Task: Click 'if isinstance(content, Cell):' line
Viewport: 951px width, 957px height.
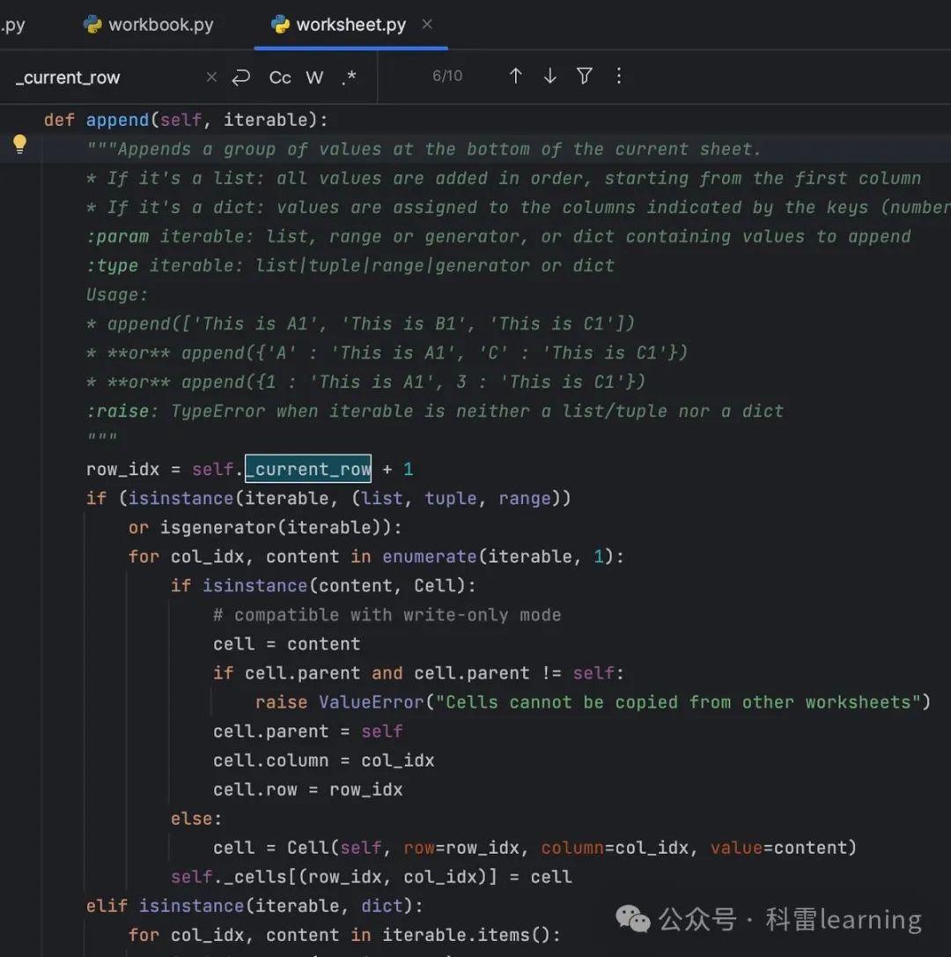Action: 322,586
